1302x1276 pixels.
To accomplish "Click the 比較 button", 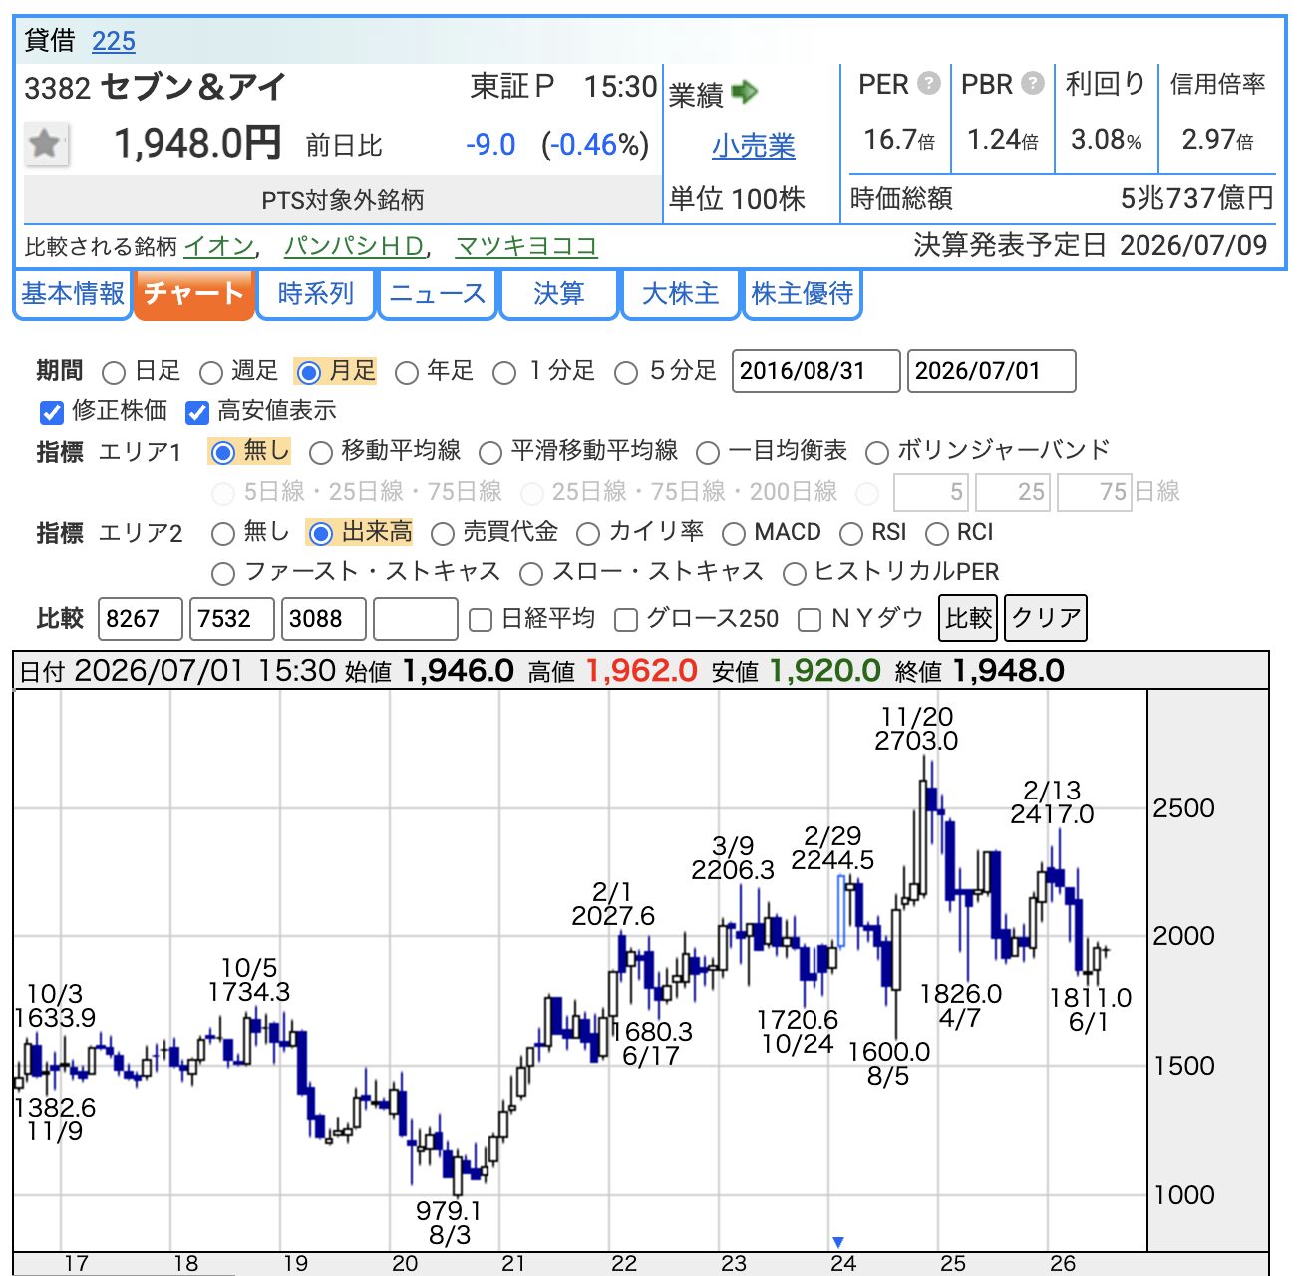I will pyautogui.click(x=969, y=618).
